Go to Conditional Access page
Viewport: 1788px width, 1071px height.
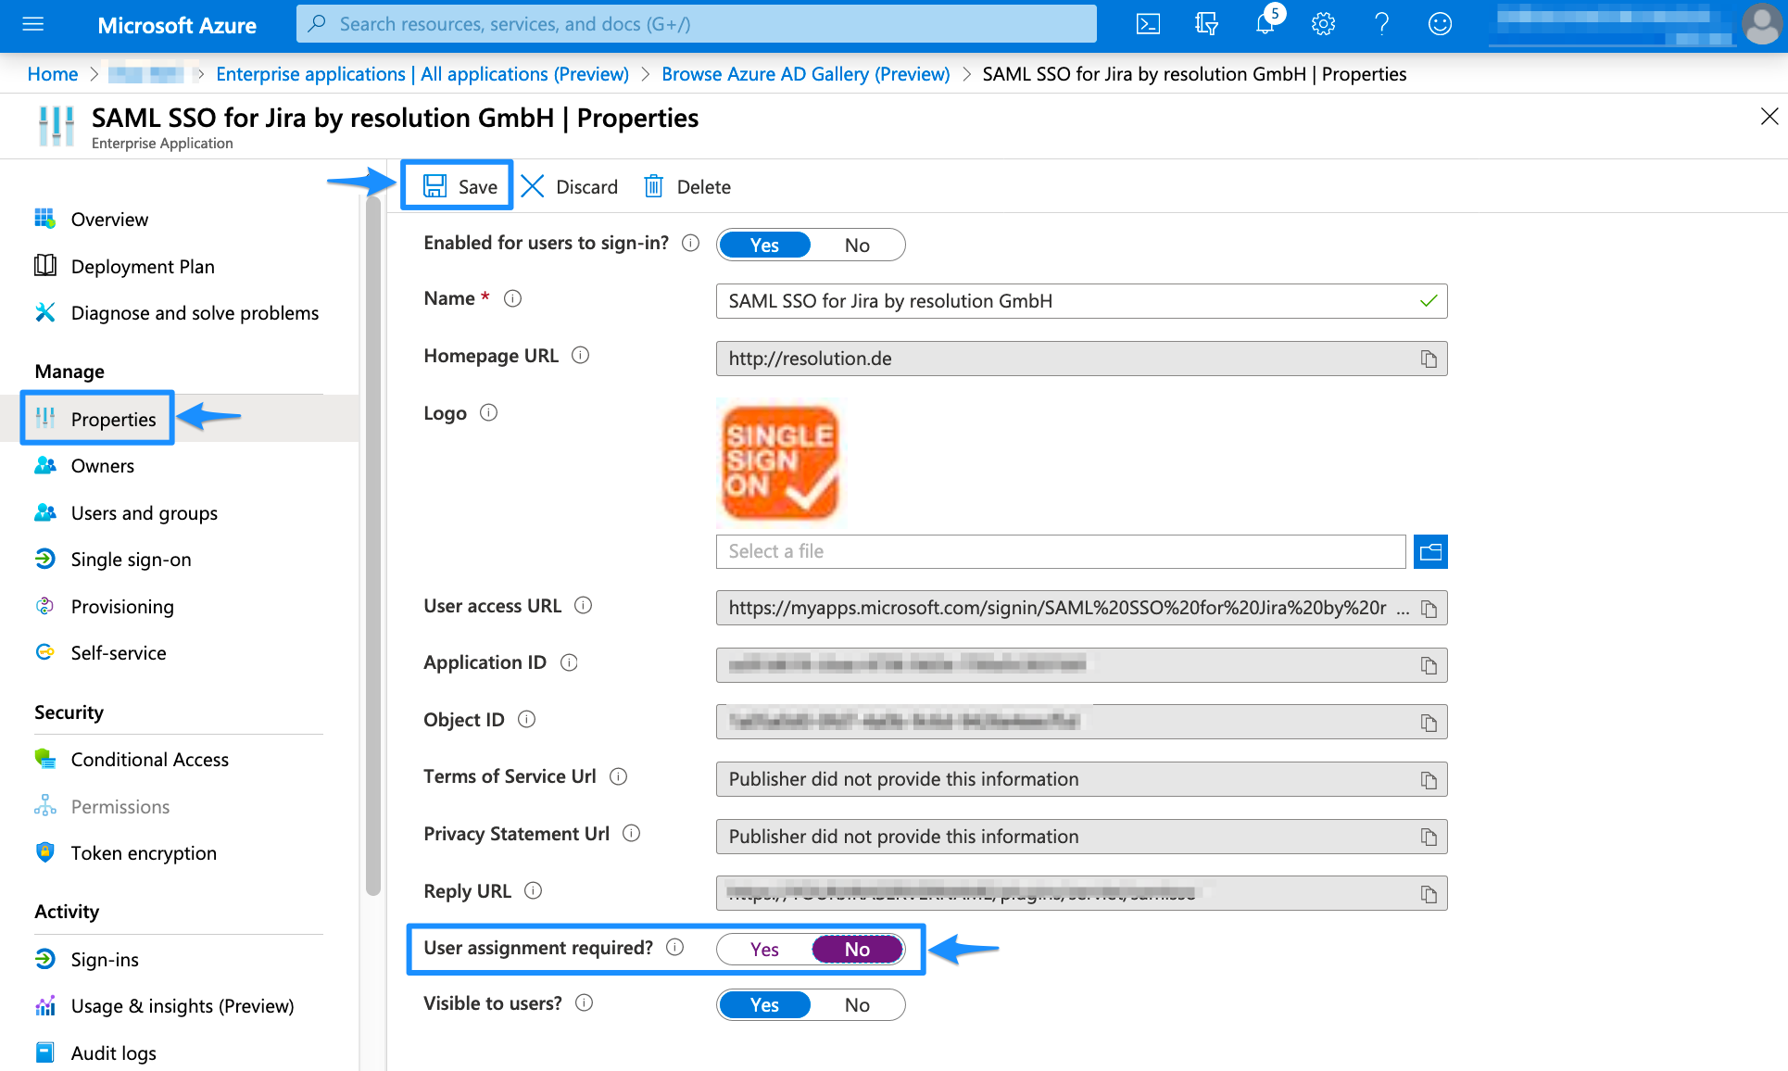[x=149, y=760]
